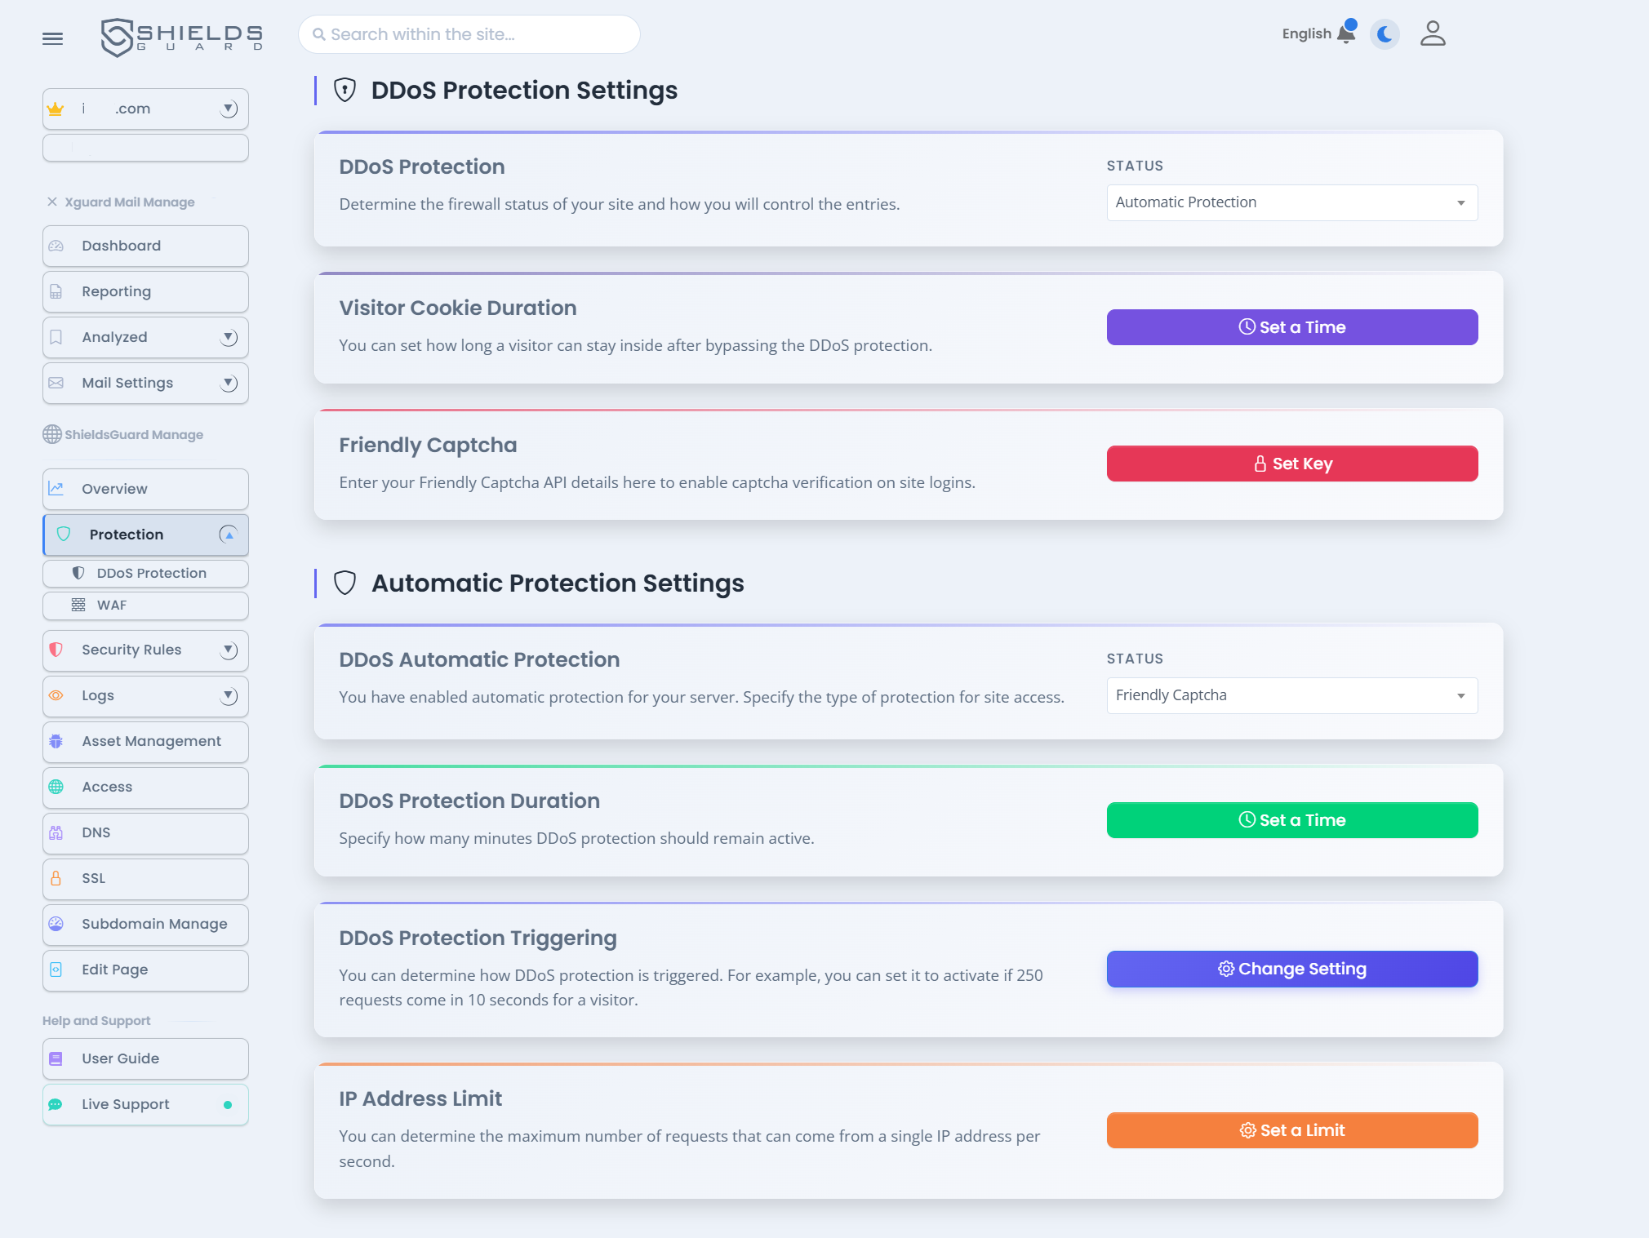Click the orange Set a Limit button
1649x1238 pixels.
(1291, 1130)
